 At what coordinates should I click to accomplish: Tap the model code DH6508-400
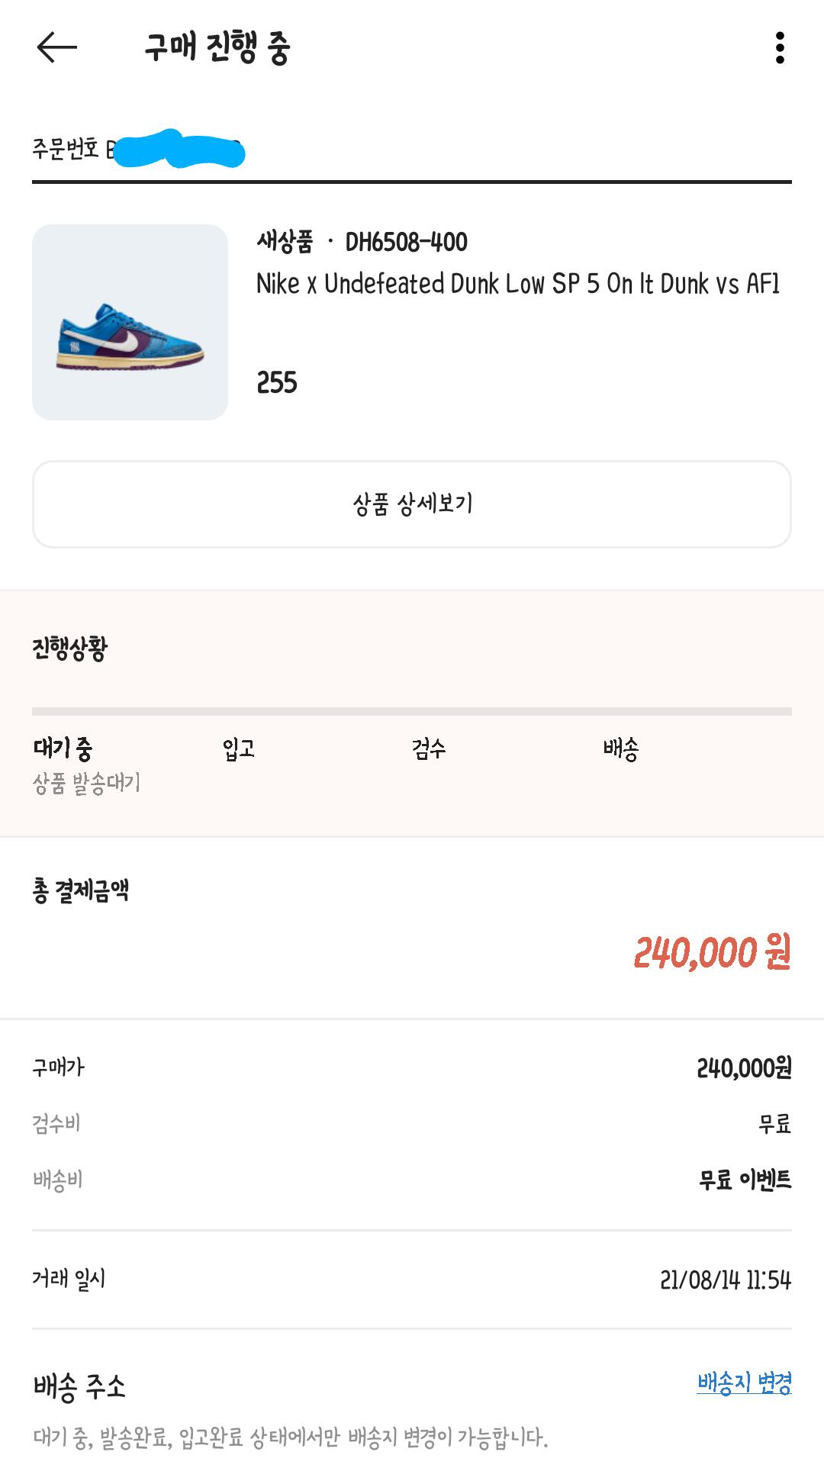406,243
